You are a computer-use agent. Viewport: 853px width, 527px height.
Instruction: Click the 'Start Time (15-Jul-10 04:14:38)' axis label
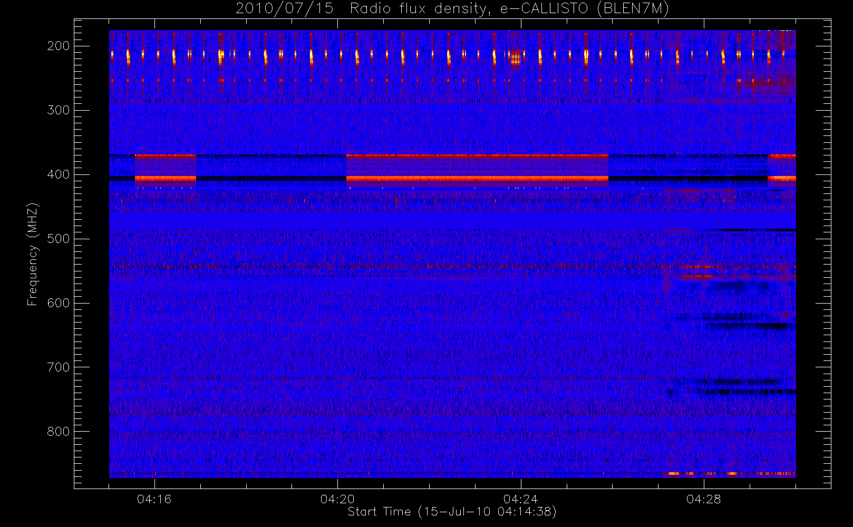pyautogui.click(x=452, y=512)
